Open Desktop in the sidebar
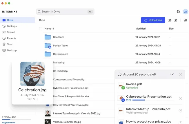This screenshot has height=124, width=189. pos(18,50)
